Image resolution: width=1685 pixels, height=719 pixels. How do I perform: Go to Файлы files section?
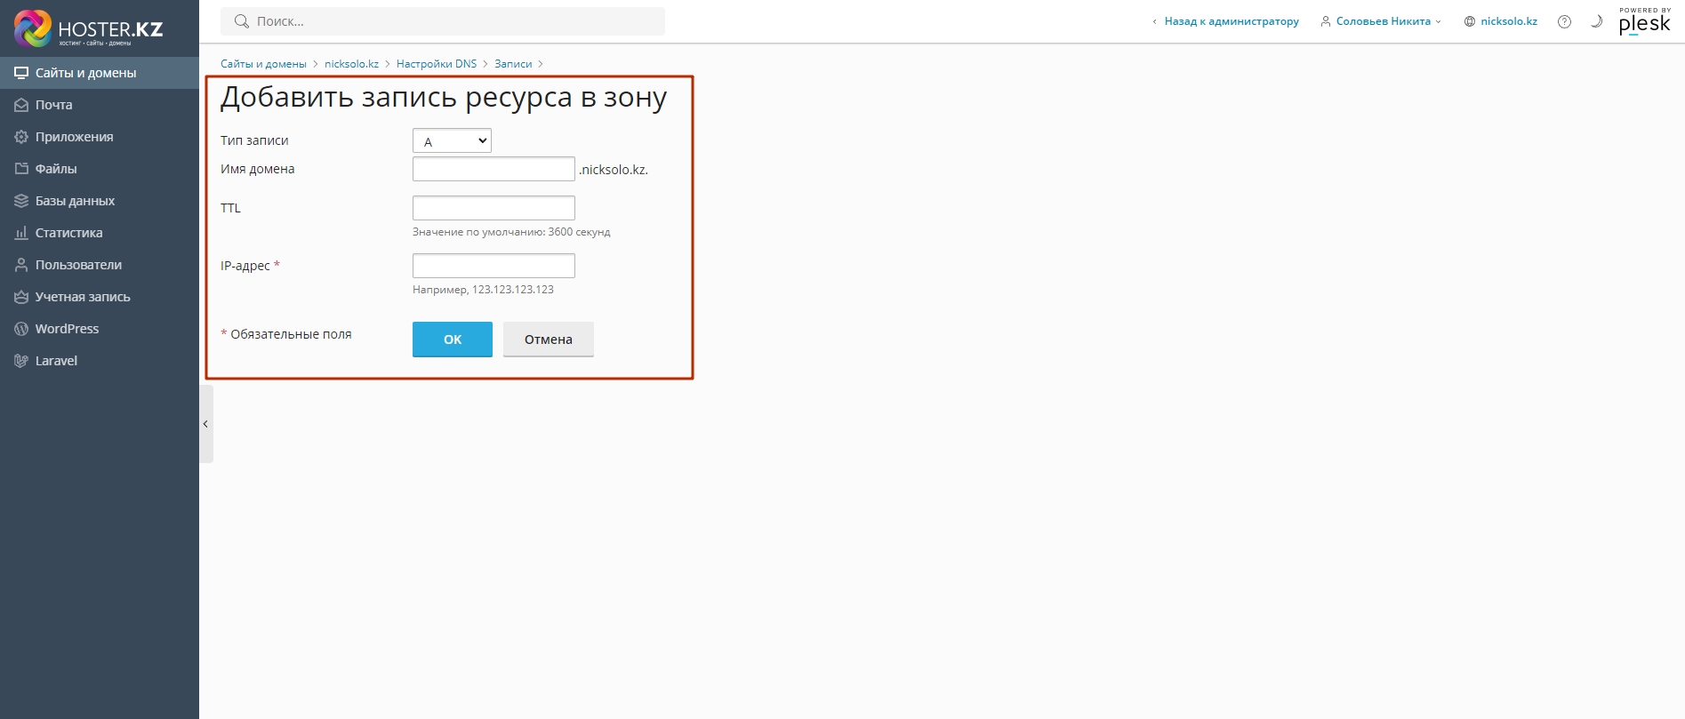(55, 169)
